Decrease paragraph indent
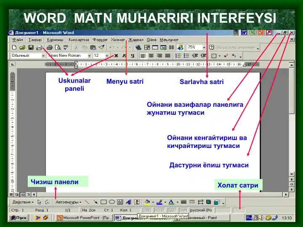The width and height of the screenshot is (303, 227). [195, 56]
